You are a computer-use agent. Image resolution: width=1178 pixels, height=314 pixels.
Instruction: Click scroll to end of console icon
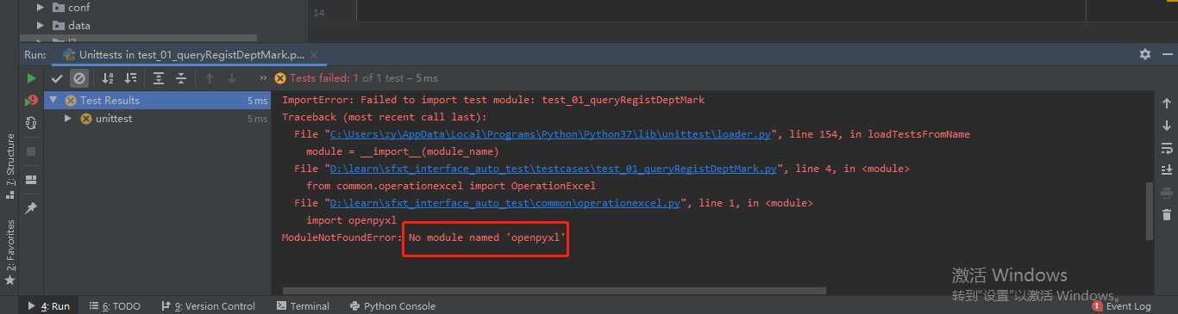[1167, 169]
